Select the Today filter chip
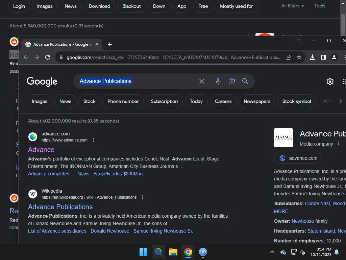 point(196,101)
